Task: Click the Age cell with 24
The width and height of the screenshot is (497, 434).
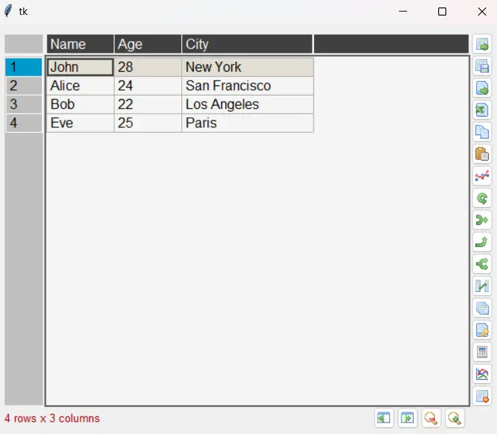Action: 147,86
